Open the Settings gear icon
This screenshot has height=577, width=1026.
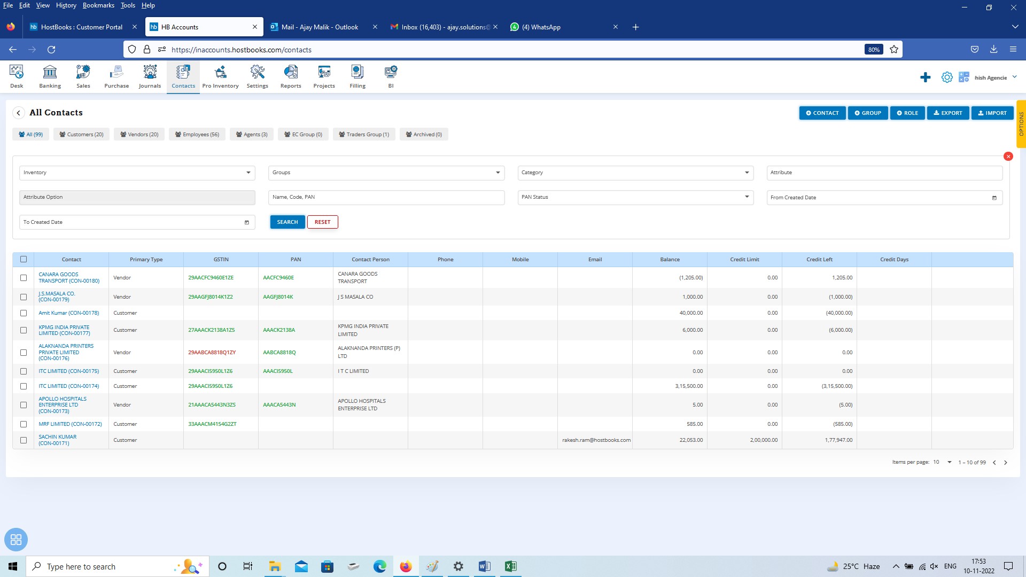click(948, 77)
